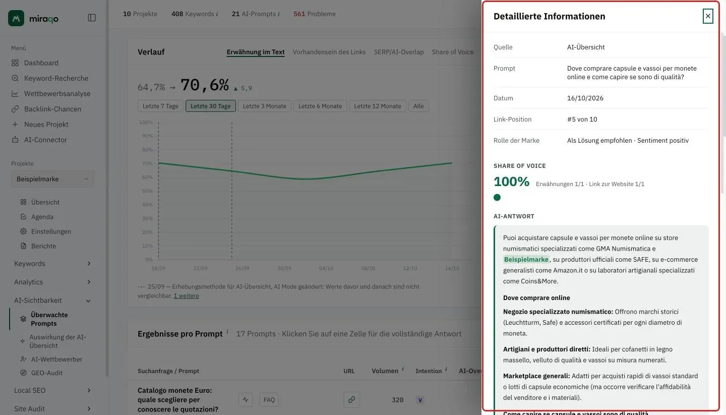Open the URL link icon in Catalogo monete row
The width and height of the screenshot is (726, 415).
351,400
